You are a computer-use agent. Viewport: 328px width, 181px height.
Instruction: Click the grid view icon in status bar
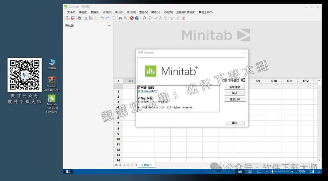click(250, 171)
